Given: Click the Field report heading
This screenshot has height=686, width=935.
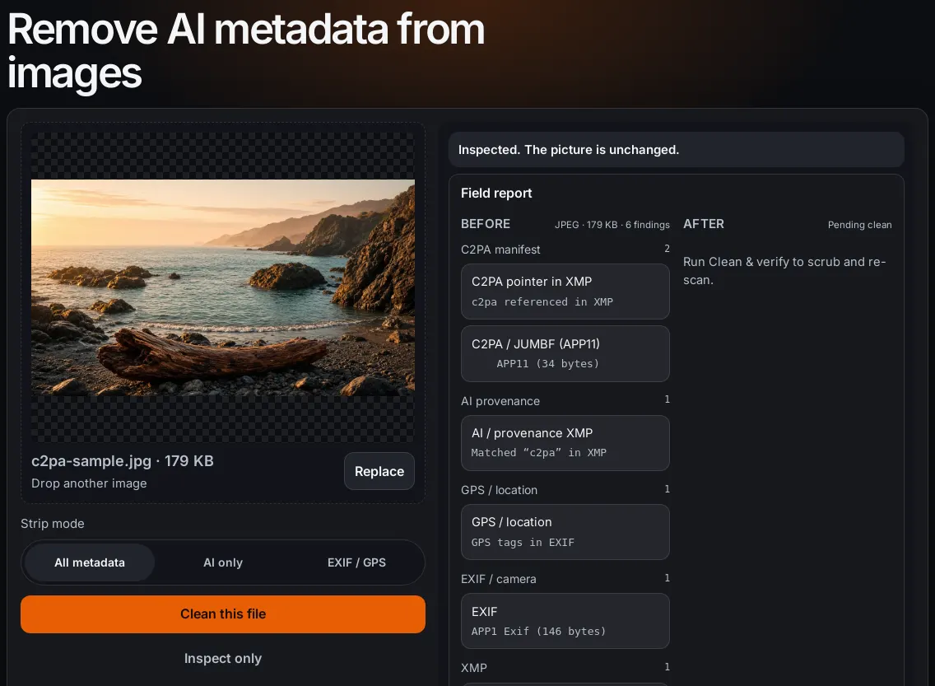Looking at the screenshot, I should [x=496, y=194].
